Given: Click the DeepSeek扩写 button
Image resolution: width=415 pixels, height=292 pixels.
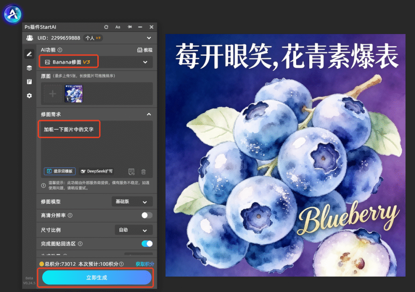Looking at the screenshot, I should tap(96, 171).
